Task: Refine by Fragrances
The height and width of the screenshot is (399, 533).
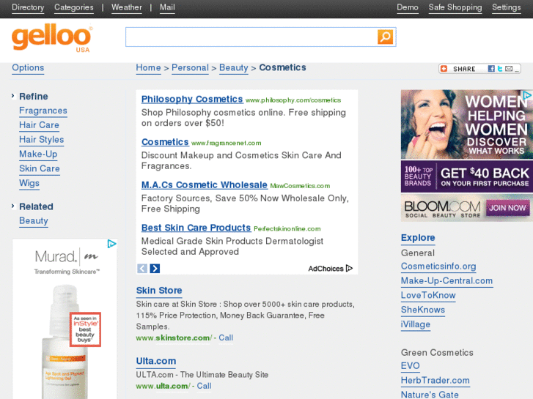Action: (43, 111)
